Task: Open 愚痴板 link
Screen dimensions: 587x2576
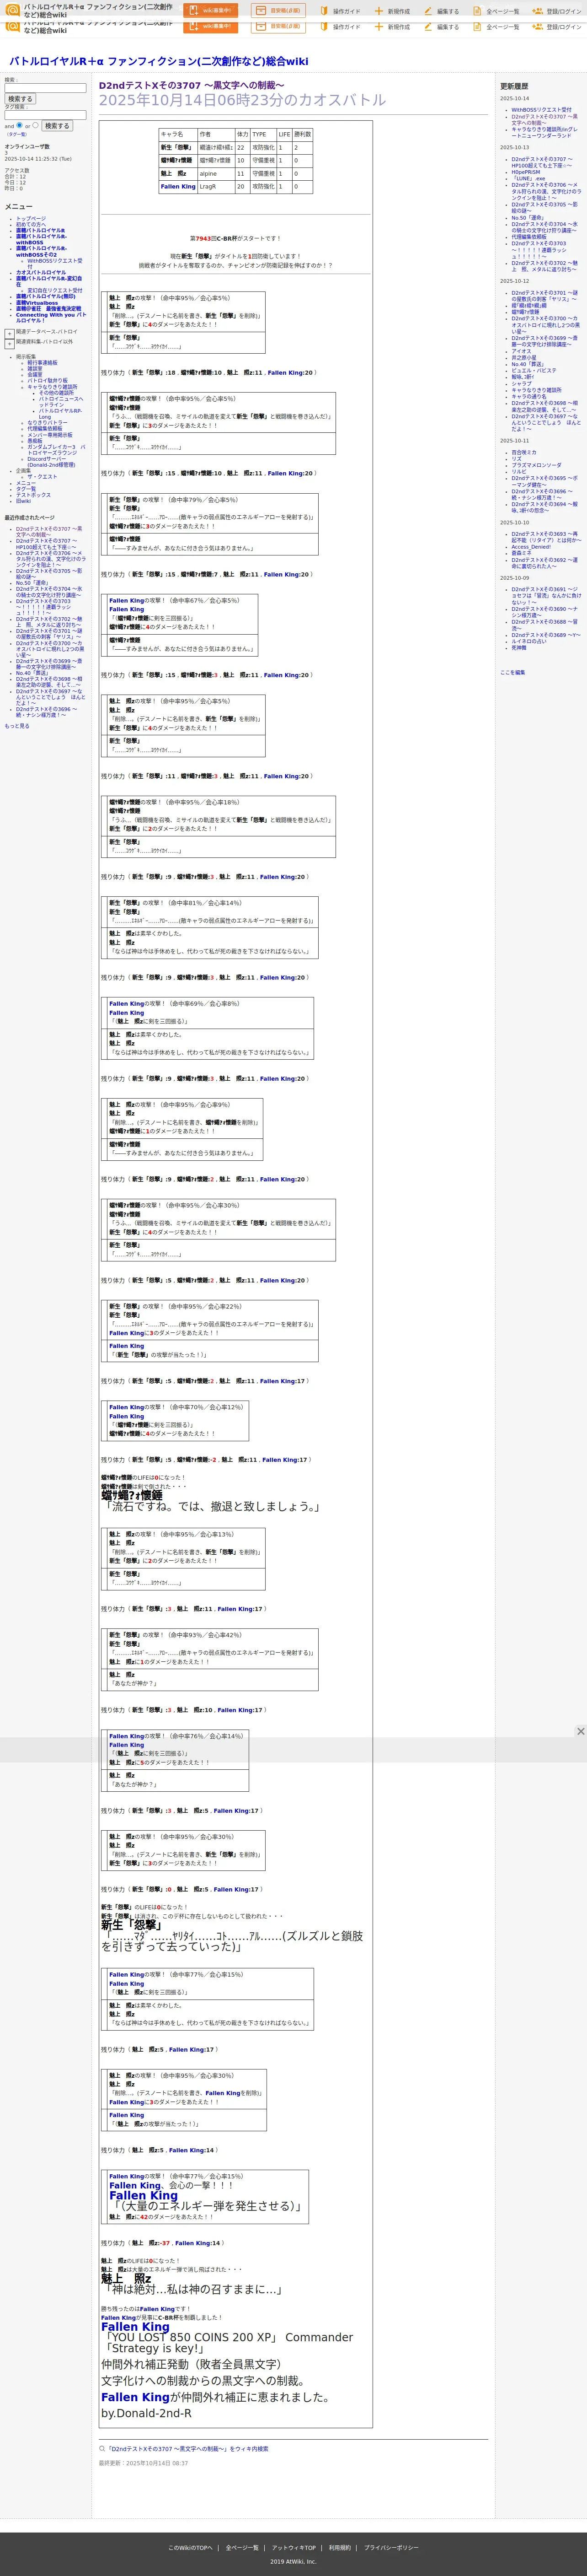Action: point(35,440)
